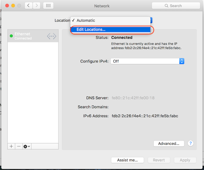Click the bold Connected status text
Viewport: 204px width, 170px height.
[122, 38]
